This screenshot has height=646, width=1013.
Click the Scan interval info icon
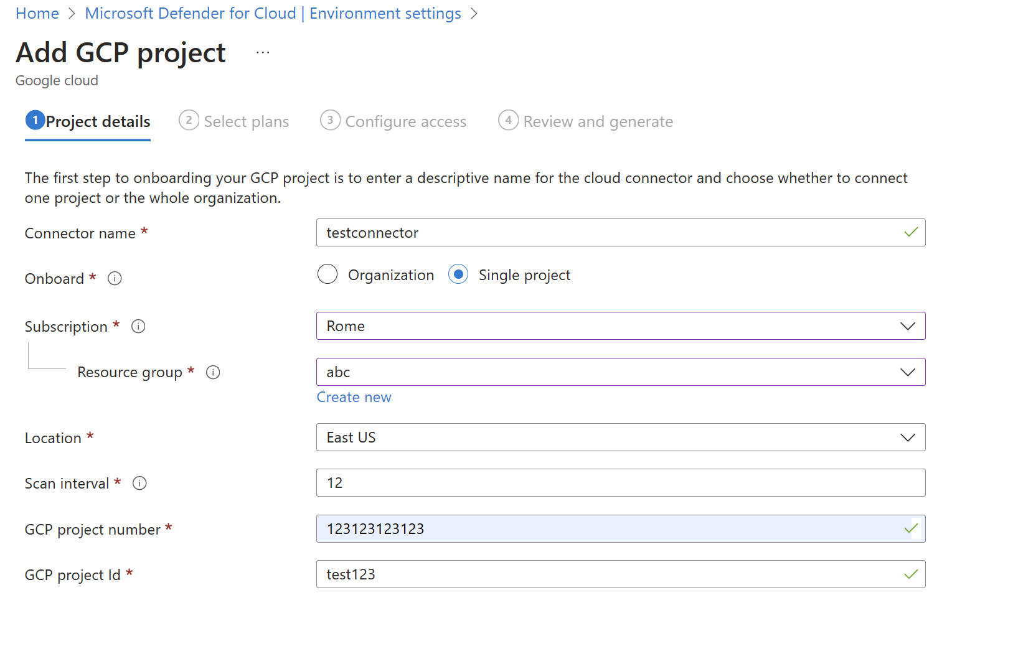pos(139,483)
